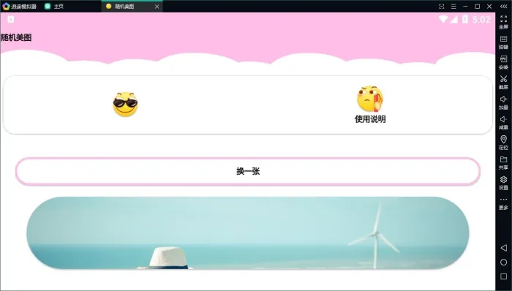Tap the Android recent apps square
The width and height of the screenshot is (512, 291).
pos(503,276)
